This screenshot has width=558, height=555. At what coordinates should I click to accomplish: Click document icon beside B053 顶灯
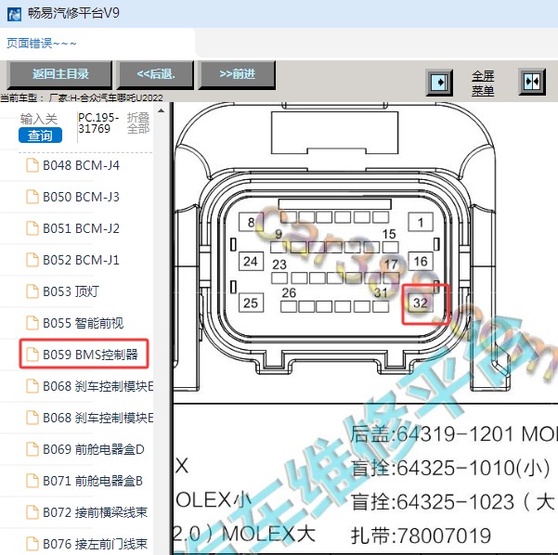32,291
